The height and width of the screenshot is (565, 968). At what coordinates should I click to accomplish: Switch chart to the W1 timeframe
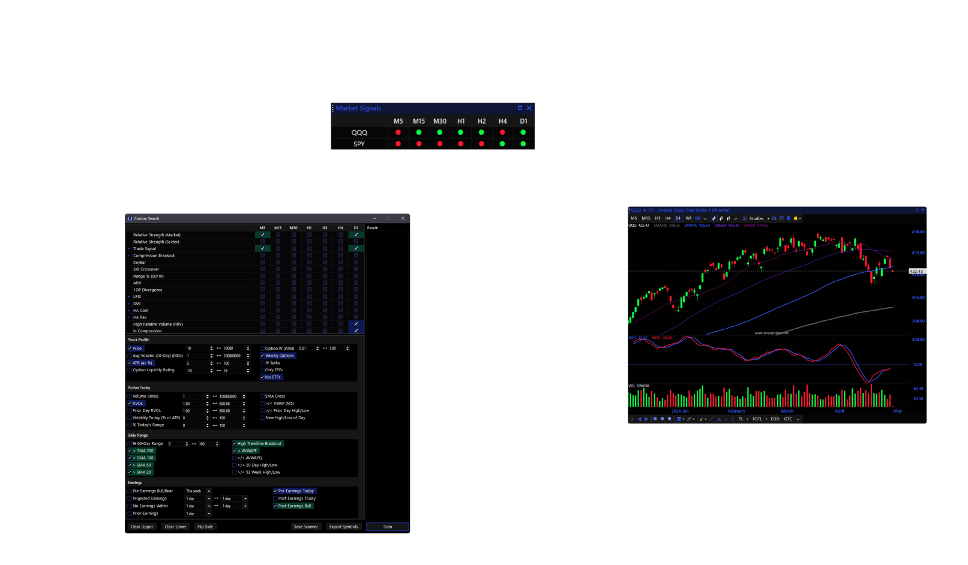pyautogui.click(x=688, y=218)
